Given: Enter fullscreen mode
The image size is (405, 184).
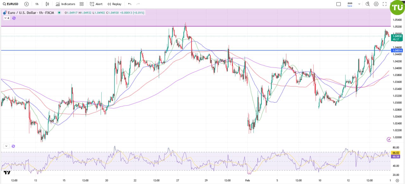Looking at the screenshot, I should coord(385,4).
